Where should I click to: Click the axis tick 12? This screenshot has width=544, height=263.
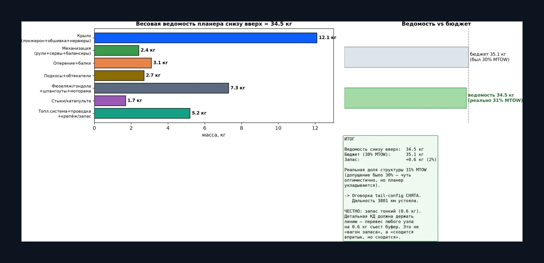[315, 128]
